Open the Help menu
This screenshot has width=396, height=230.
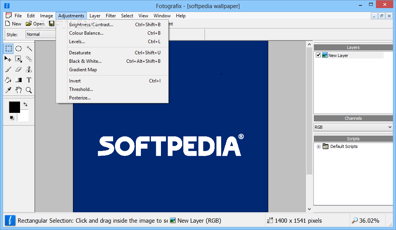(x=181, y=16)
